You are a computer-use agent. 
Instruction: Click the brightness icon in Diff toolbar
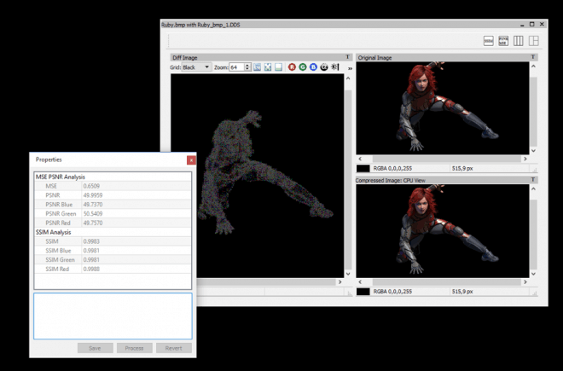click(x=334, y=67)
